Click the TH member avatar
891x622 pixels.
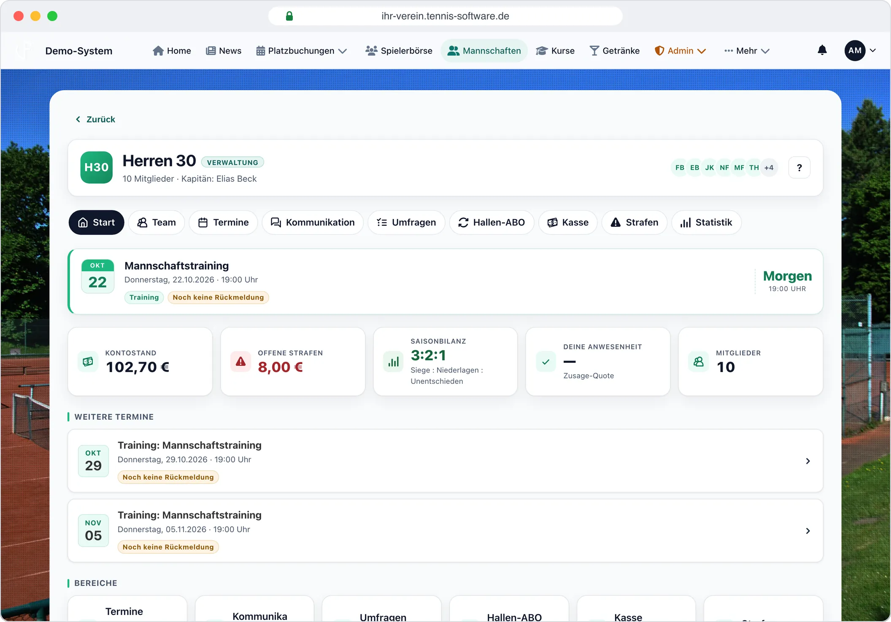point(754,168)
